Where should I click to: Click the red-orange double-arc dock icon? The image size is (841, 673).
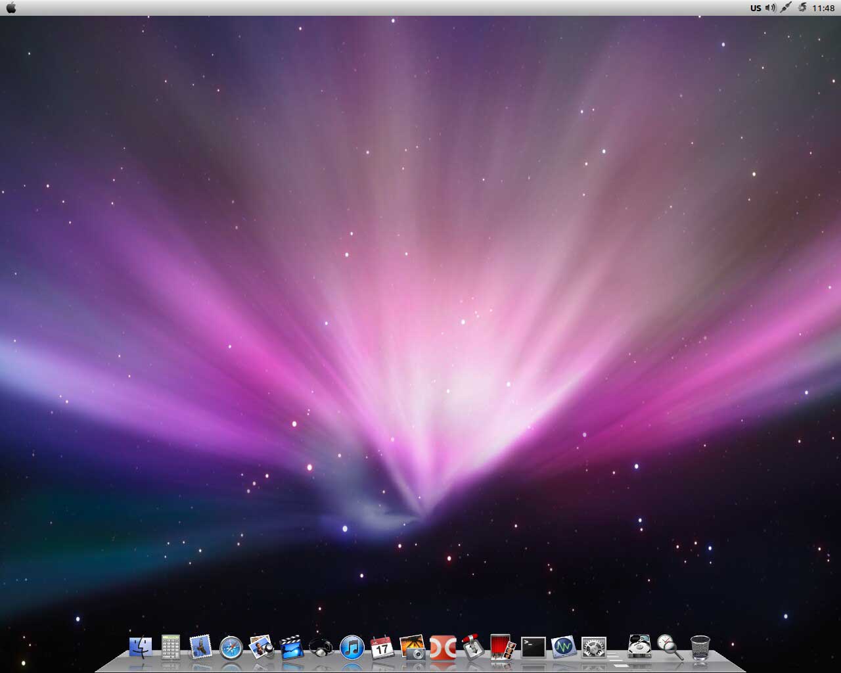pos(443,647)
